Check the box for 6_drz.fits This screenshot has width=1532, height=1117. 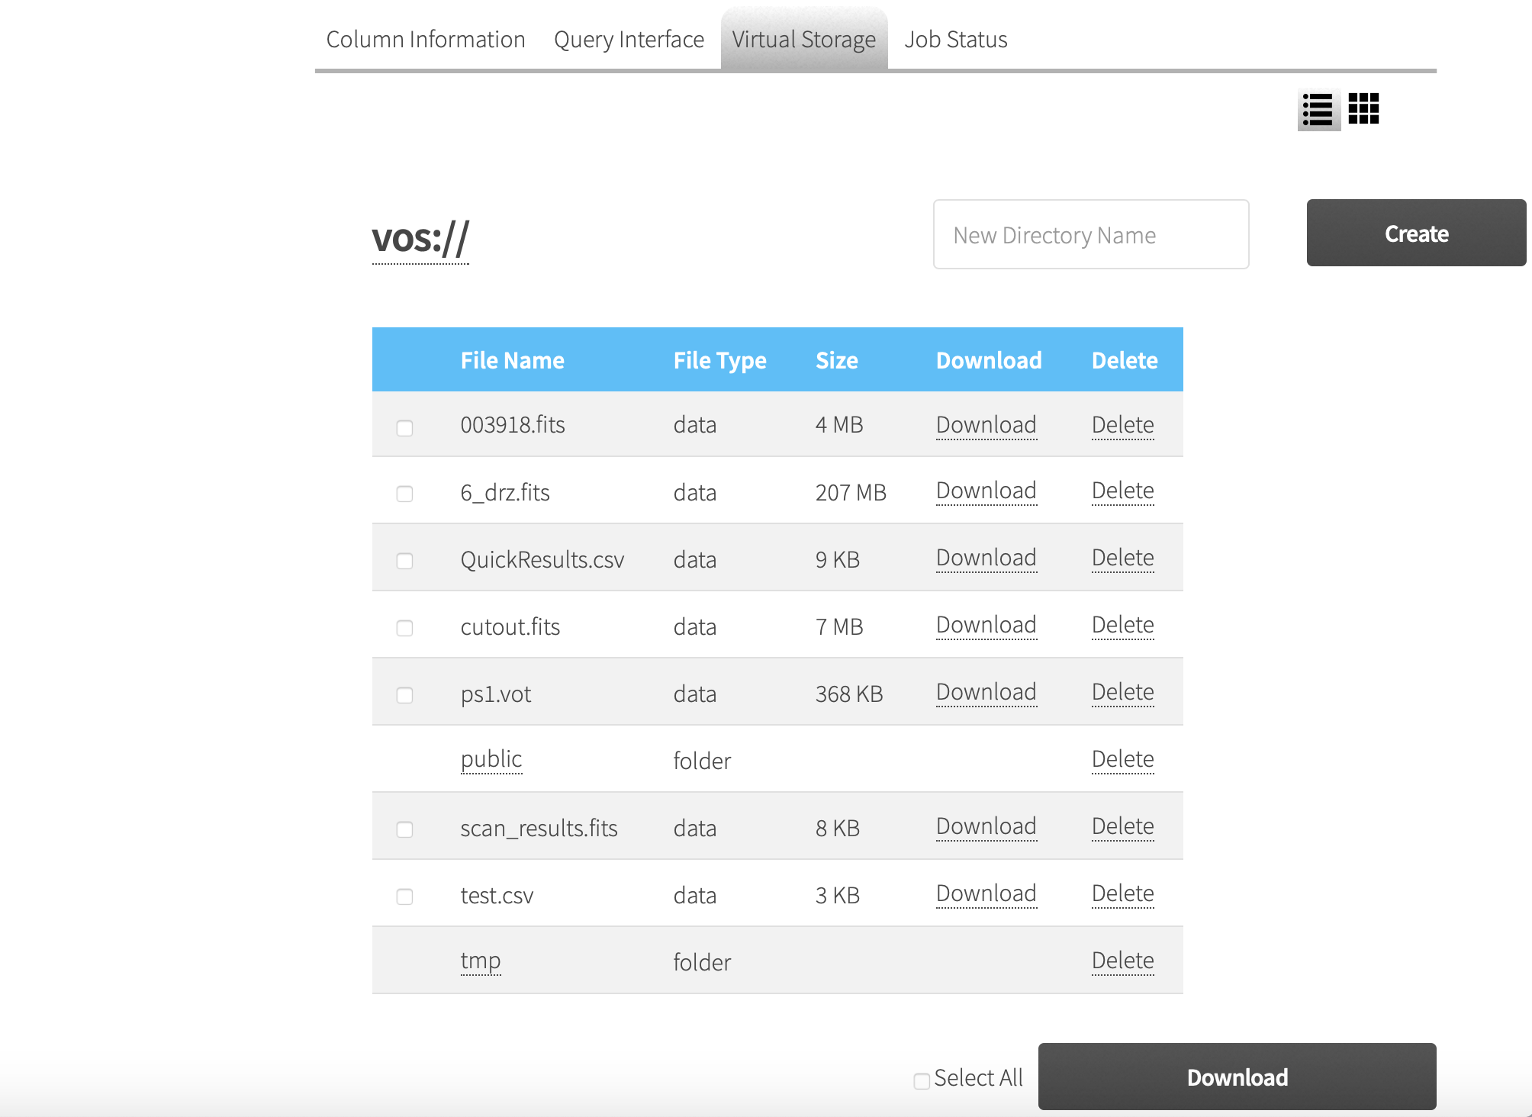404,494
